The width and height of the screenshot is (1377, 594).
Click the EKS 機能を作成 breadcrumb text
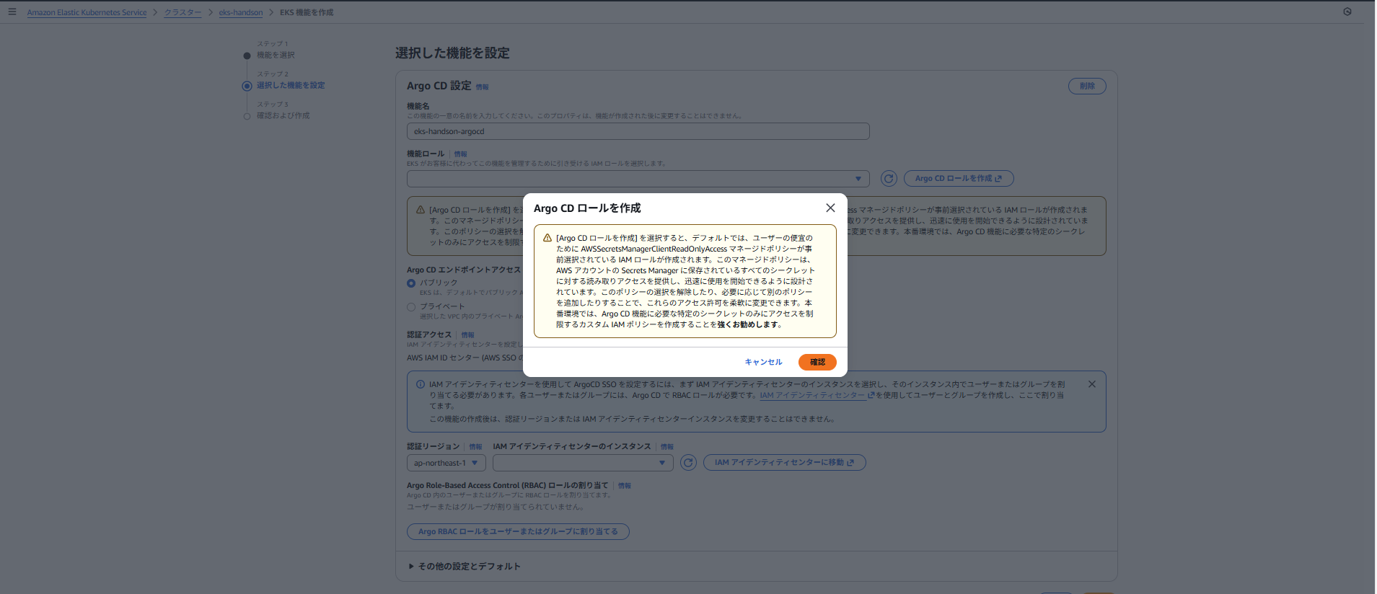(x=307, y=12)
